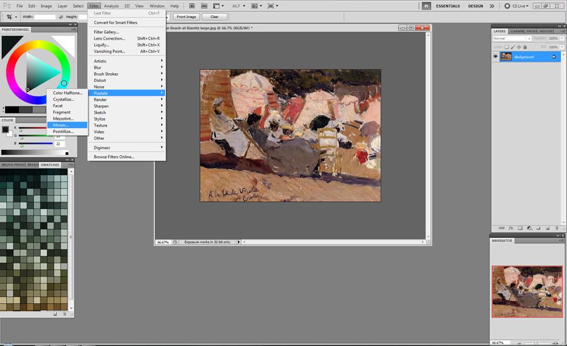Launch Bridge from the application bar
Screen dimensions: 567x346
(192, 6)
